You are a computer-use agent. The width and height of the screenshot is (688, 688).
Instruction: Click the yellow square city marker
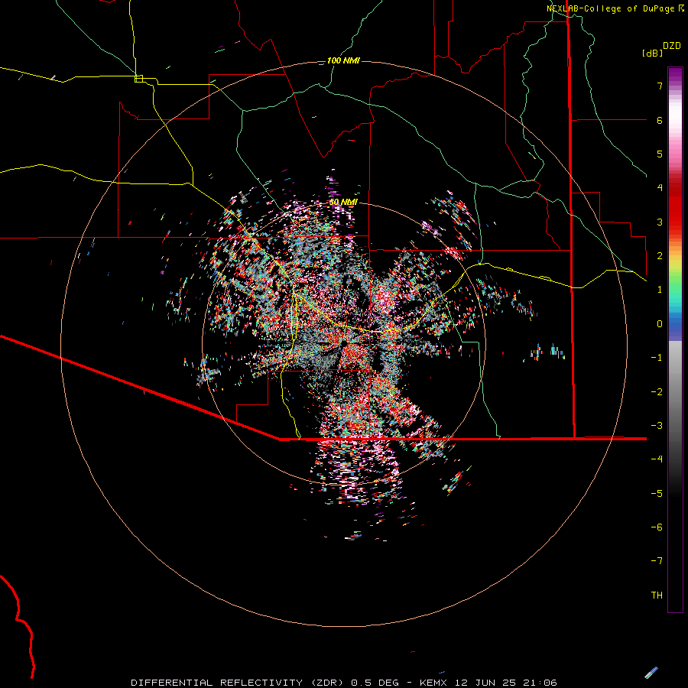click(138, 79)
